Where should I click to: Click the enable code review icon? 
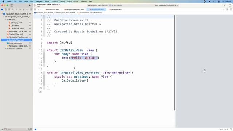click(x=224, y=9)
